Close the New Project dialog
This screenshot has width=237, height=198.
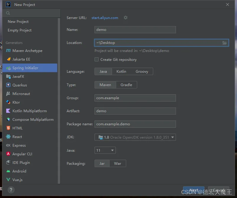(228, 4)
